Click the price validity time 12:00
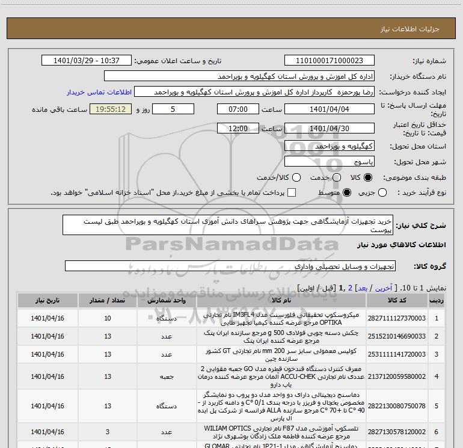Screen dimensions: 463x448 tap(238, 129)
